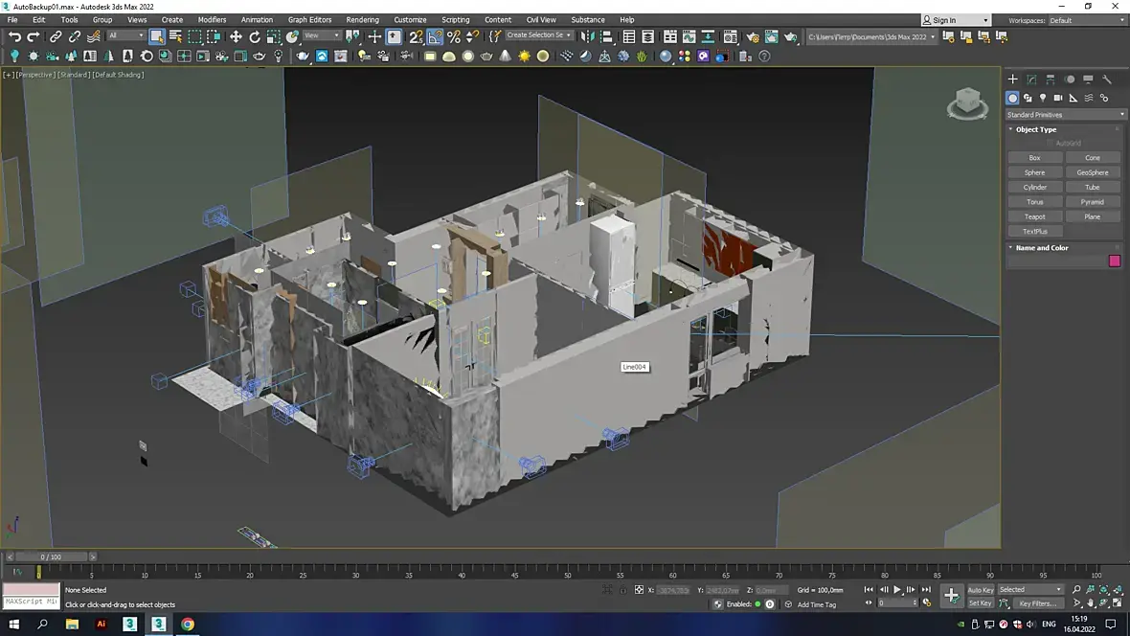Enable the AutoGrid checkbox
This screenshot has width=1130, height=636.
[1051, 143]
